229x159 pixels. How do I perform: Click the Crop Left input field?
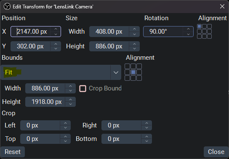click(x=45, y=125)
